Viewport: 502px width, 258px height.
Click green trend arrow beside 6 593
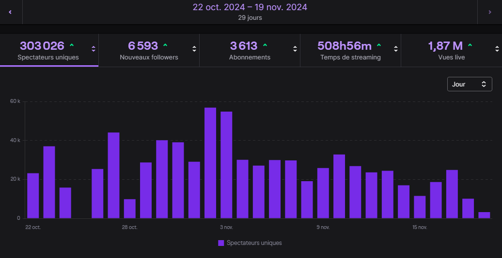(165, 45)
